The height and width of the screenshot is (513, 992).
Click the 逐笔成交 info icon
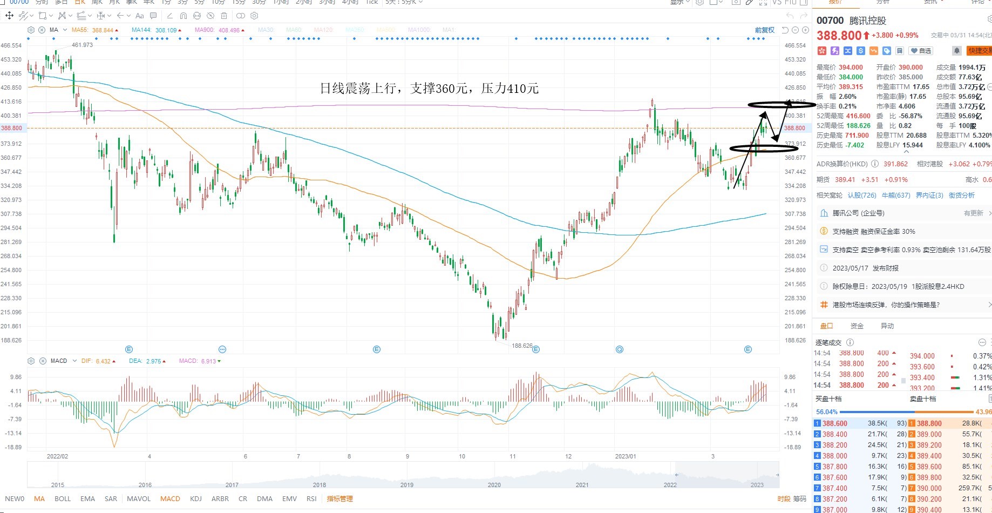(x=850, y=342)
